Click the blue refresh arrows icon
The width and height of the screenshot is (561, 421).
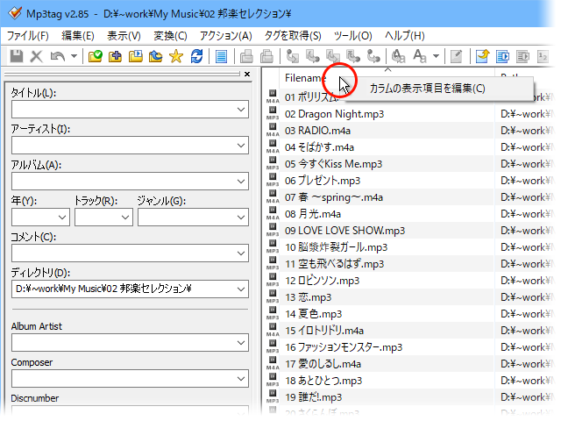[196, 56]
